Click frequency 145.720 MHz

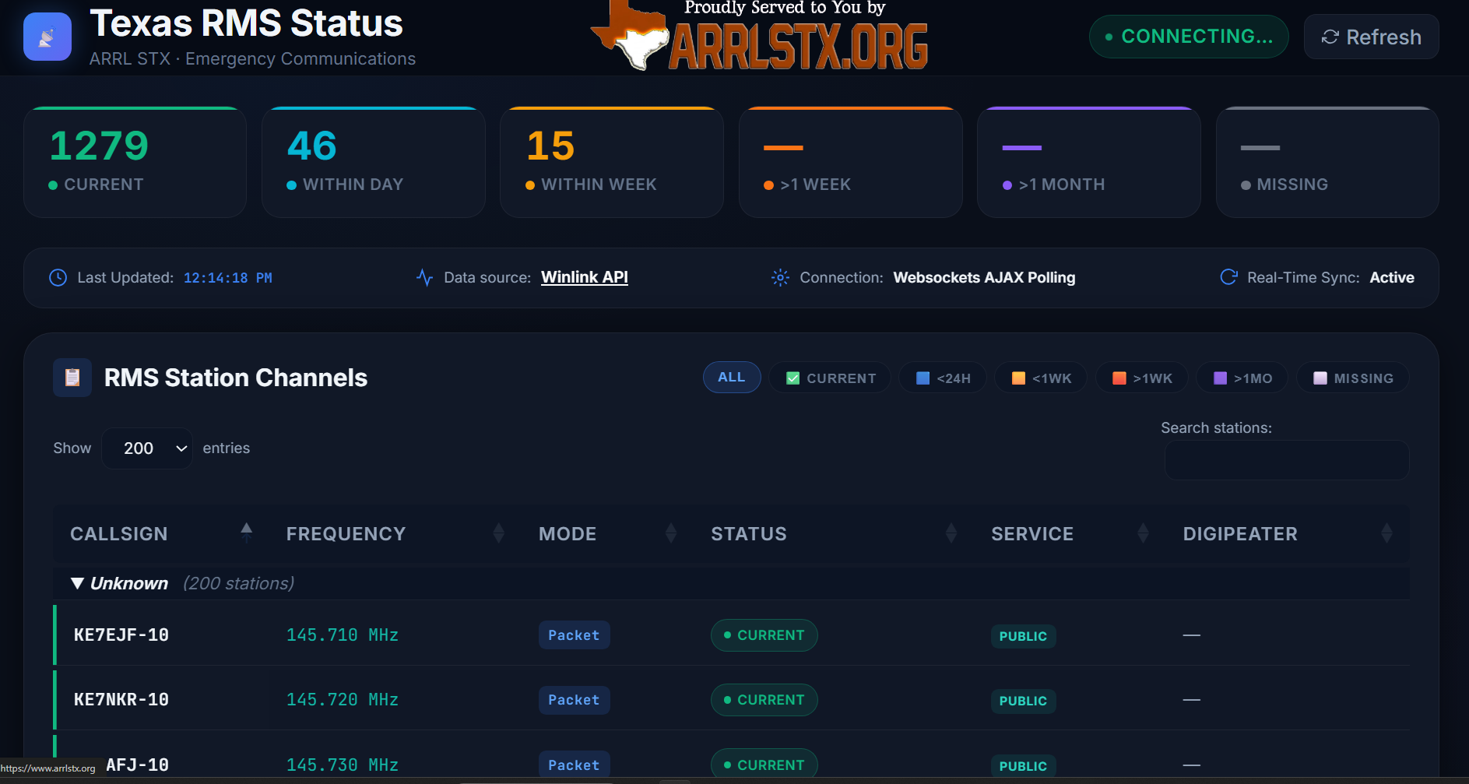(x=343, y=700)
